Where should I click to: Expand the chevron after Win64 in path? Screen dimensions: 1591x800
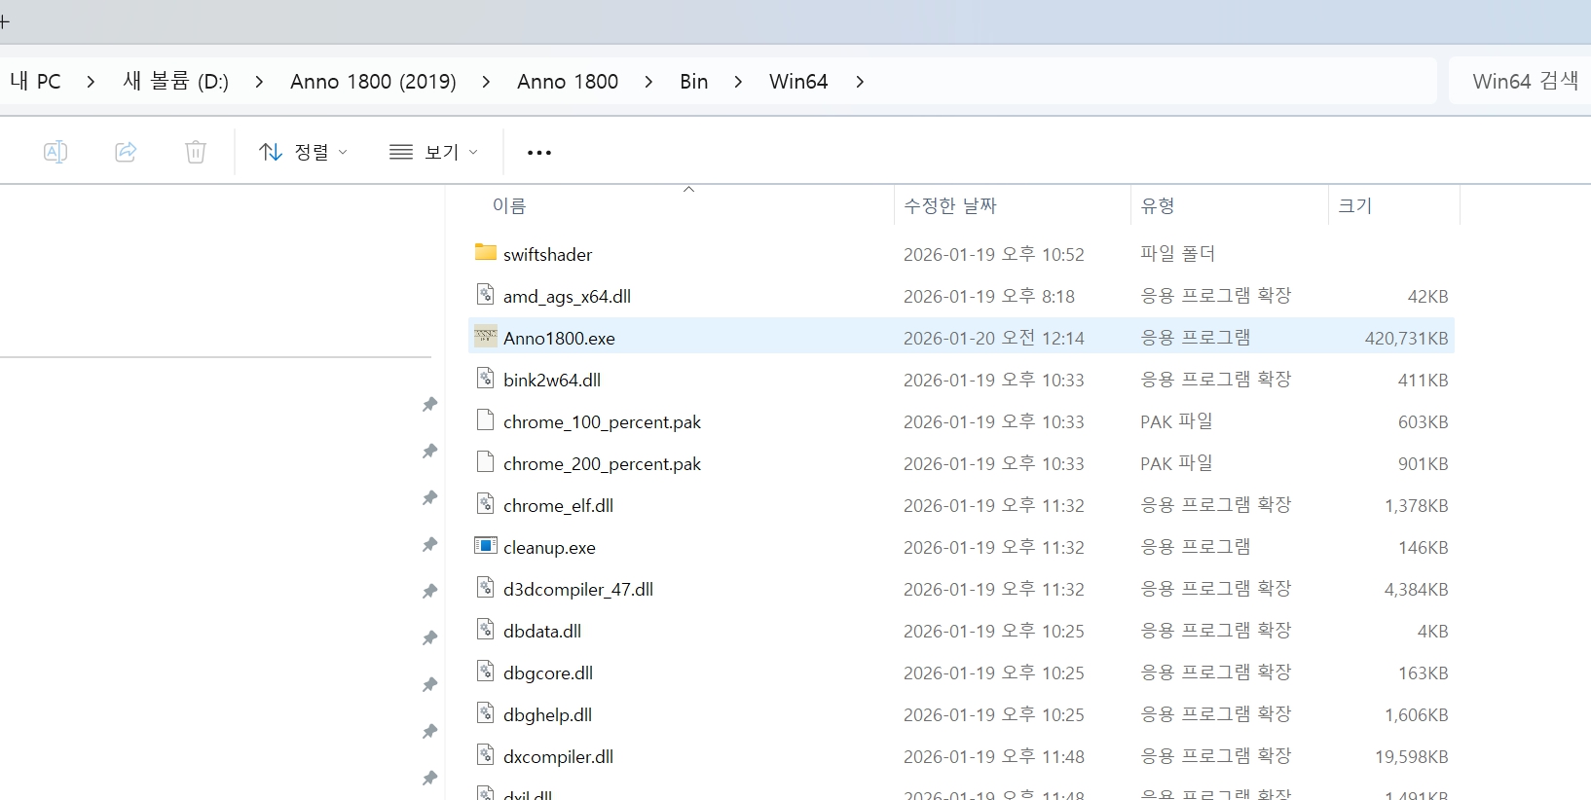pyautogui.click(x=860, y=82)
